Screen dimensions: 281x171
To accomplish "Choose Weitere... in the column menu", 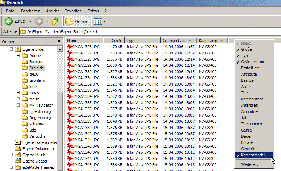I will pos(250,164).
